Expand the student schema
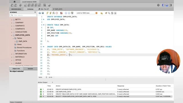183x103 pixels. click(11, 63)
